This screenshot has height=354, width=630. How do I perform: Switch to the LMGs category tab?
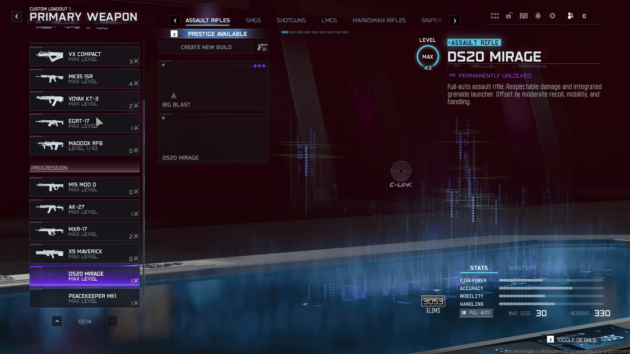329,20
